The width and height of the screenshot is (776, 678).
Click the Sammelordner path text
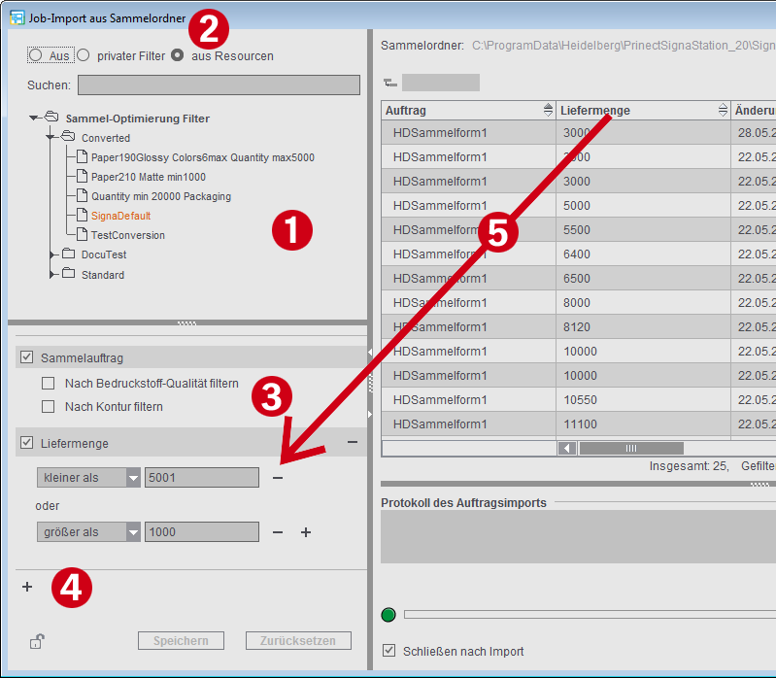click(x=624, y=45)
